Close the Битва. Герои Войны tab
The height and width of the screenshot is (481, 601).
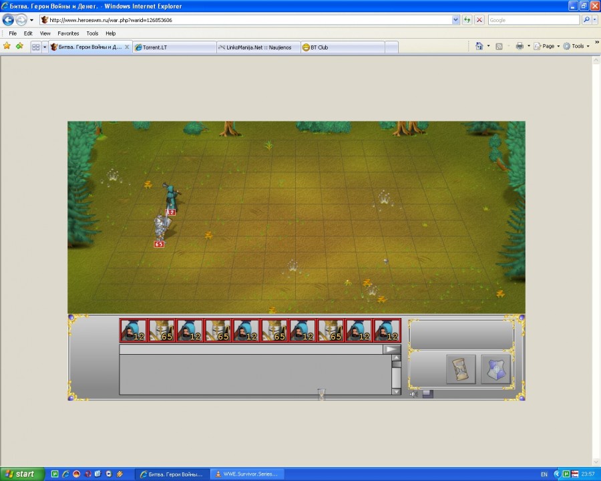point(127,47)
